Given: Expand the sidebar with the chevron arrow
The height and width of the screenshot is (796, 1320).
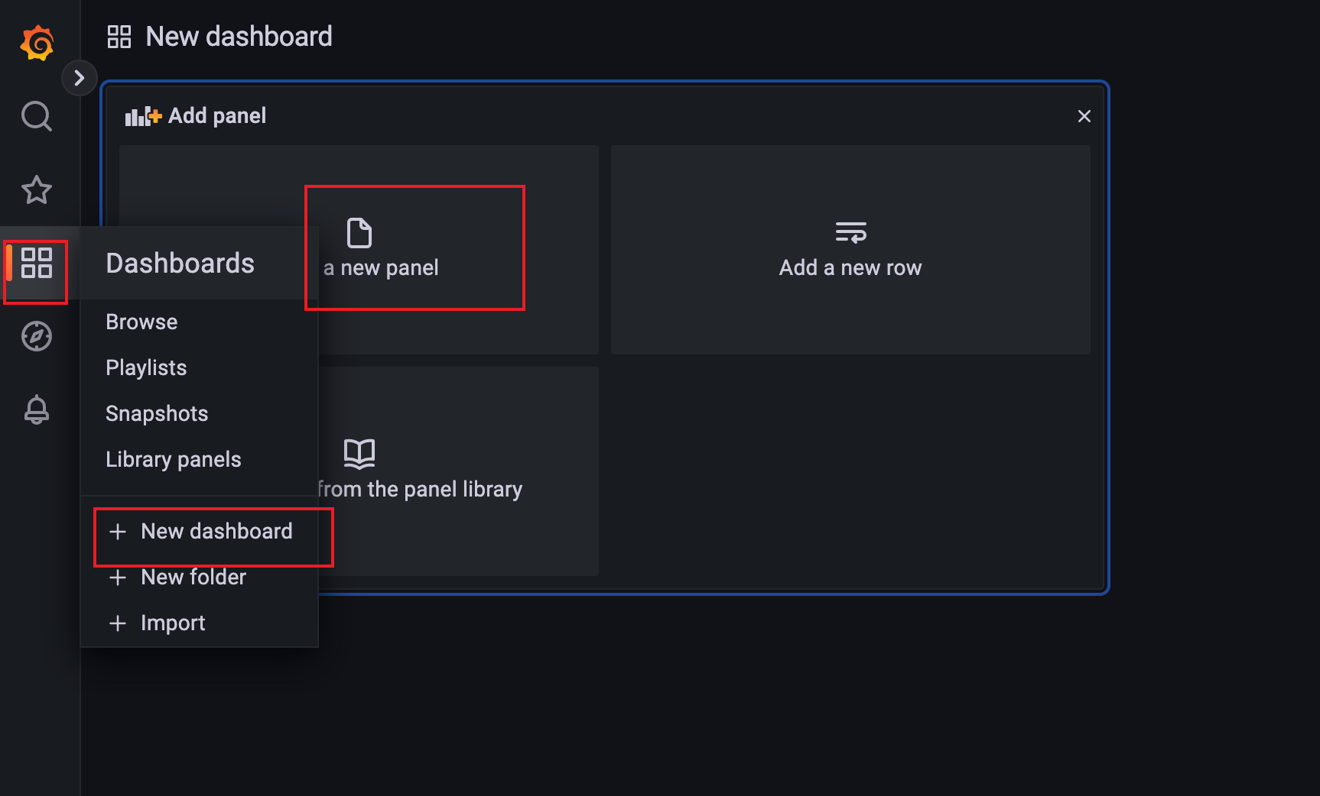Looking at the screenshot, I should (79, 78).
